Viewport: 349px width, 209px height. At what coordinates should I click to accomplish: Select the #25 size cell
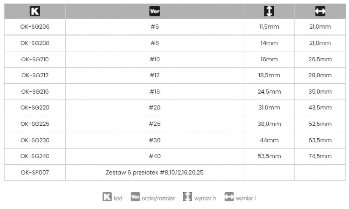[155, 124]
